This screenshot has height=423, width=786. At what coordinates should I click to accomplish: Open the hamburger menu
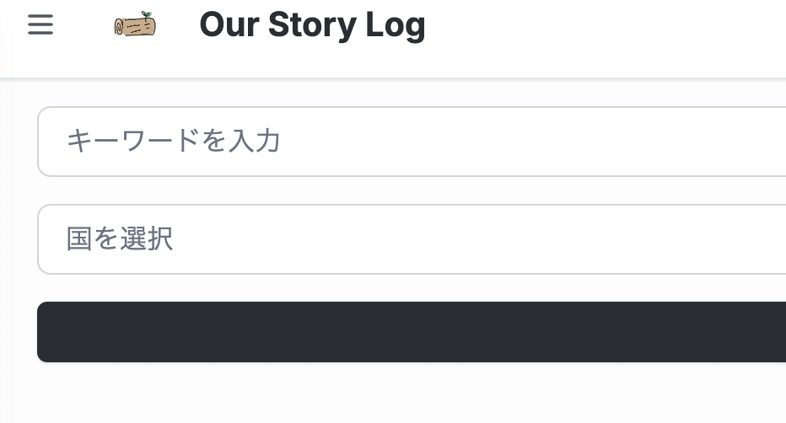coord(40,25)
